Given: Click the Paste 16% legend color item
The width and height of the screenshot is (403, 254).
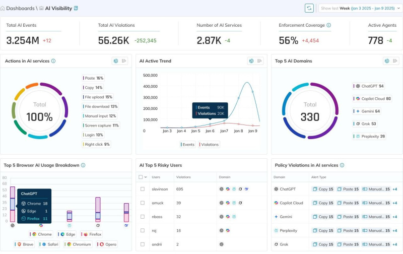Looking at the screenshot, I should tap(93, 78).
